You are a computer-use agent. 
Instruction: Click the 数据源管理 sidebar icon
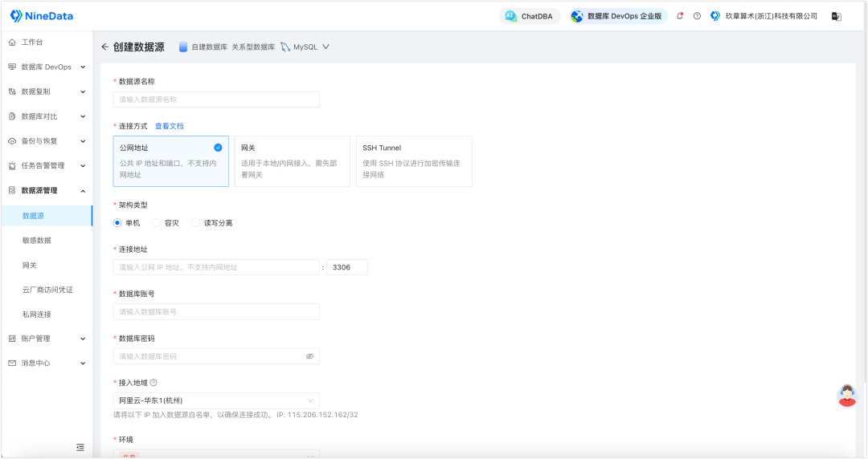point(12,190)
